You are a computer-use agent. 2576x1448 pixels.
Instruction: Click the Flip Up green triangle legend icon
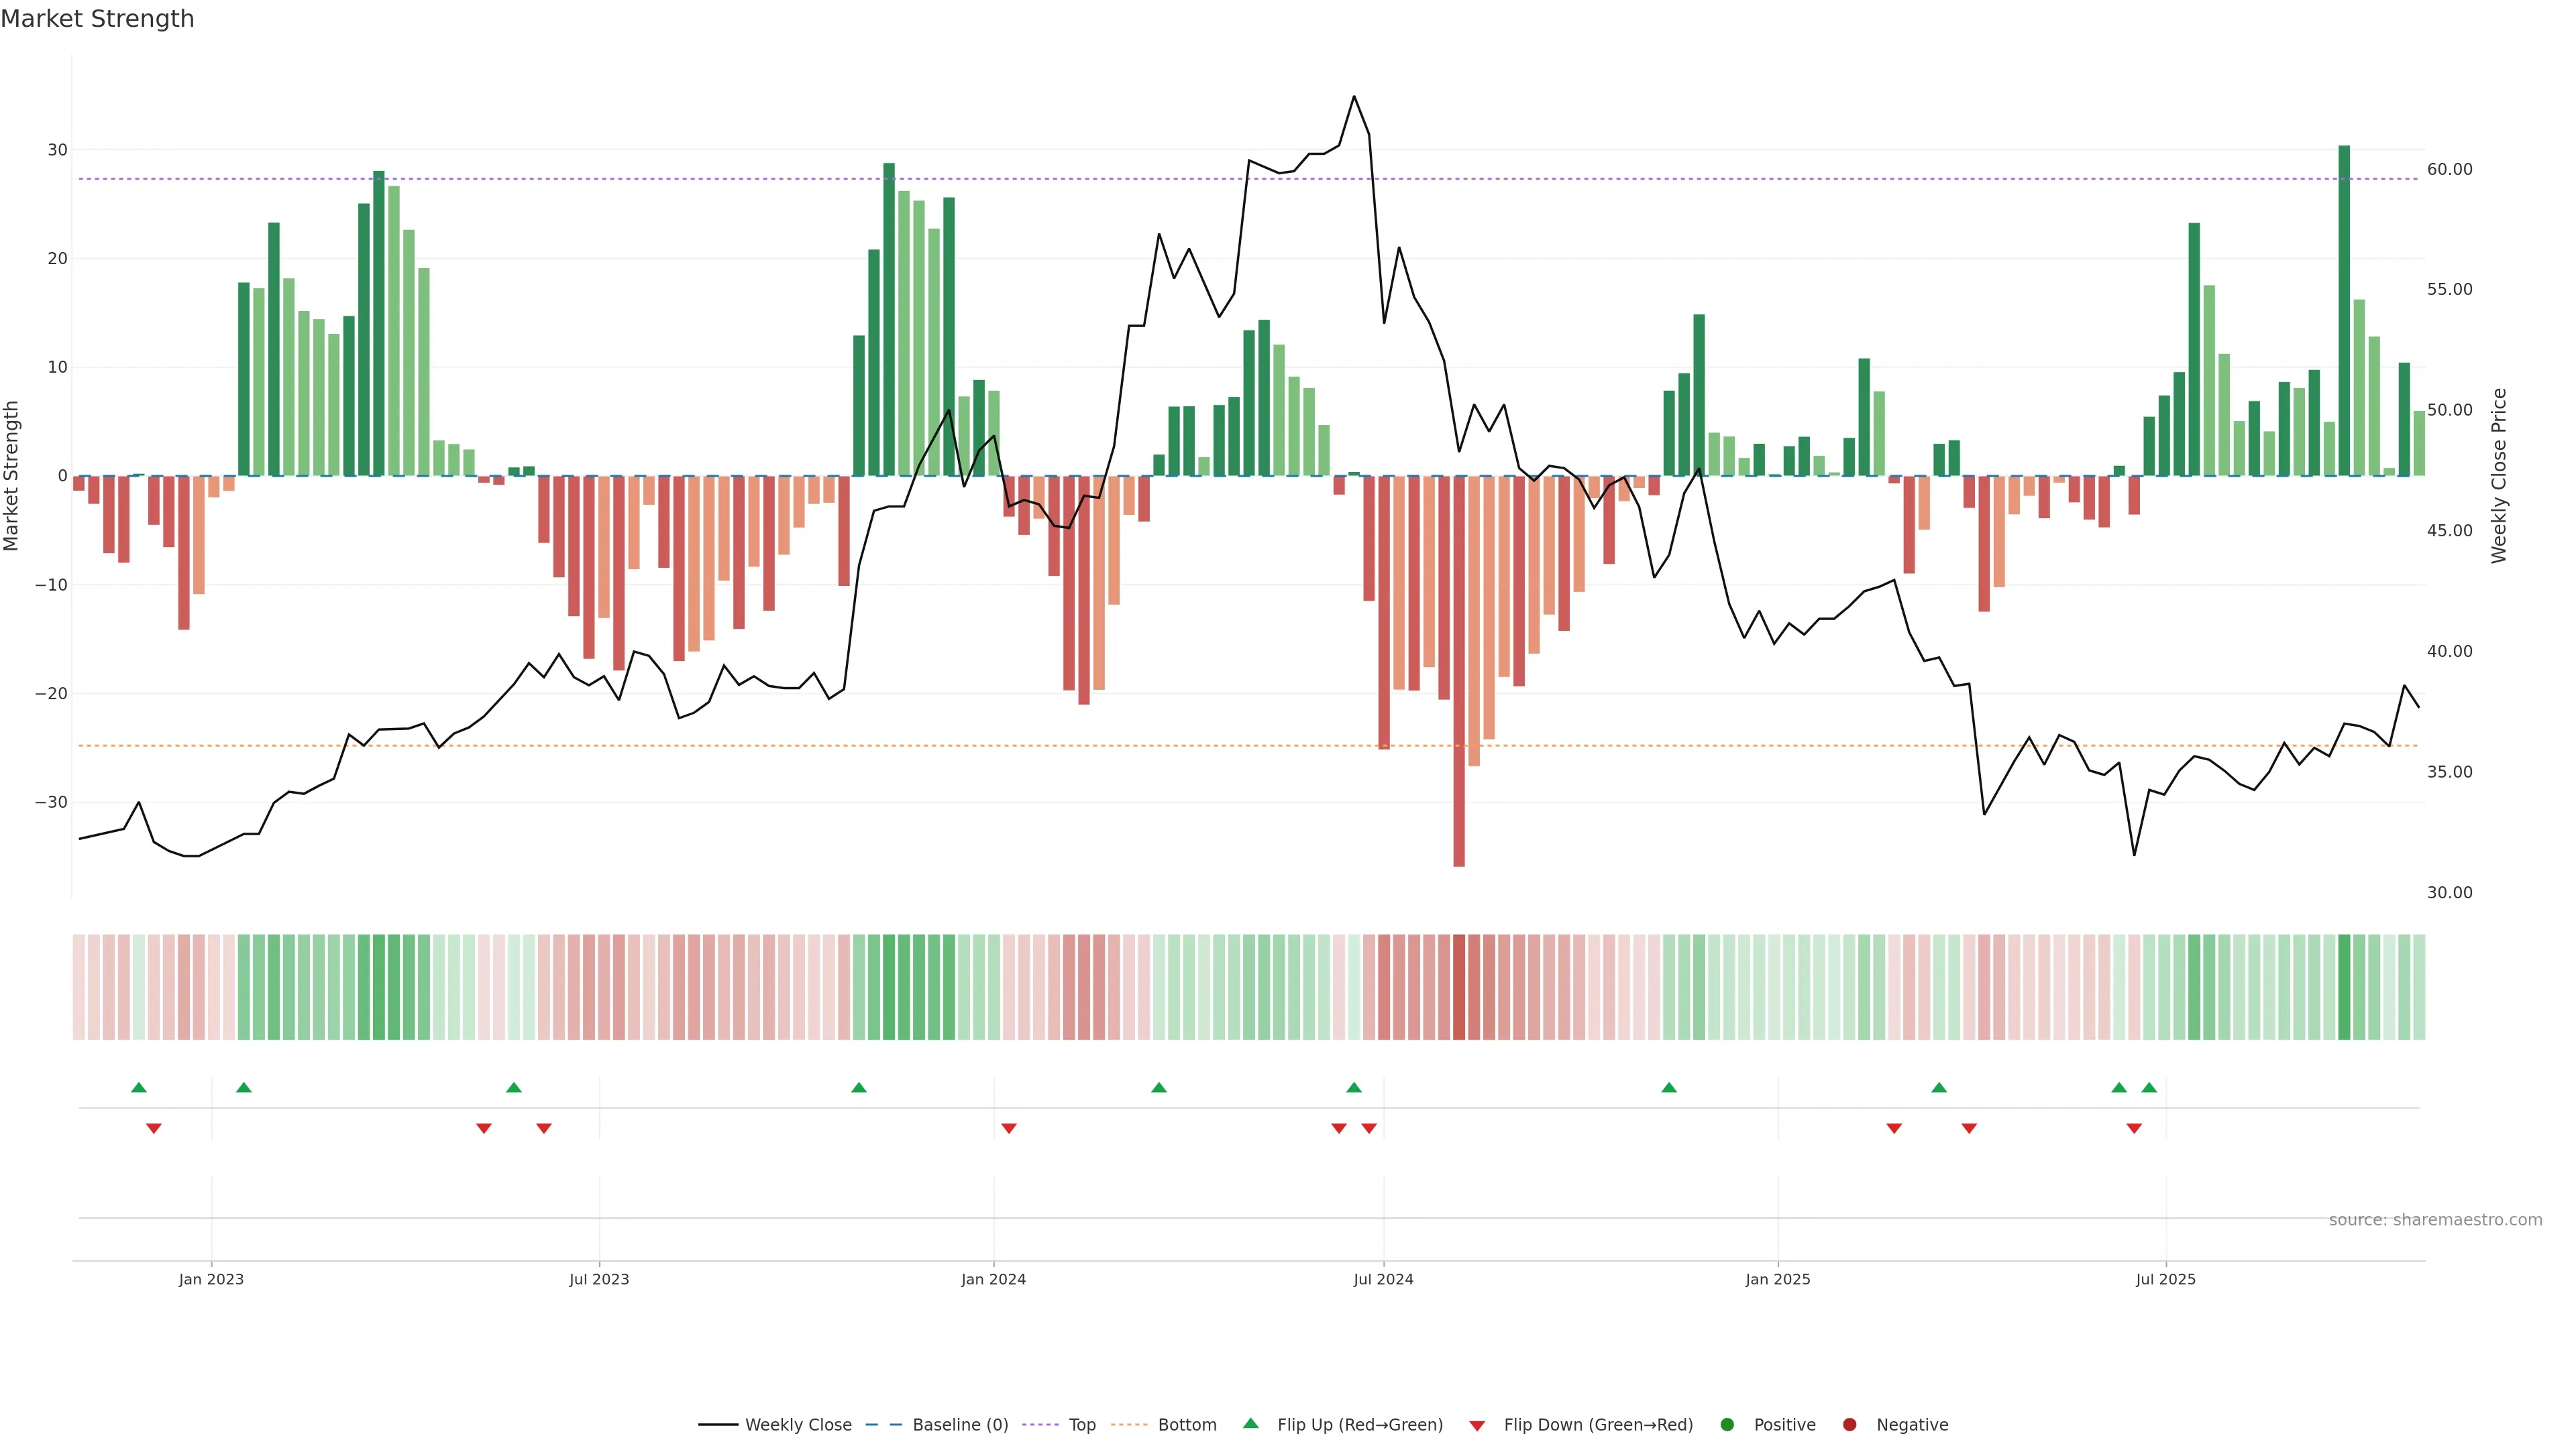1250,1424
